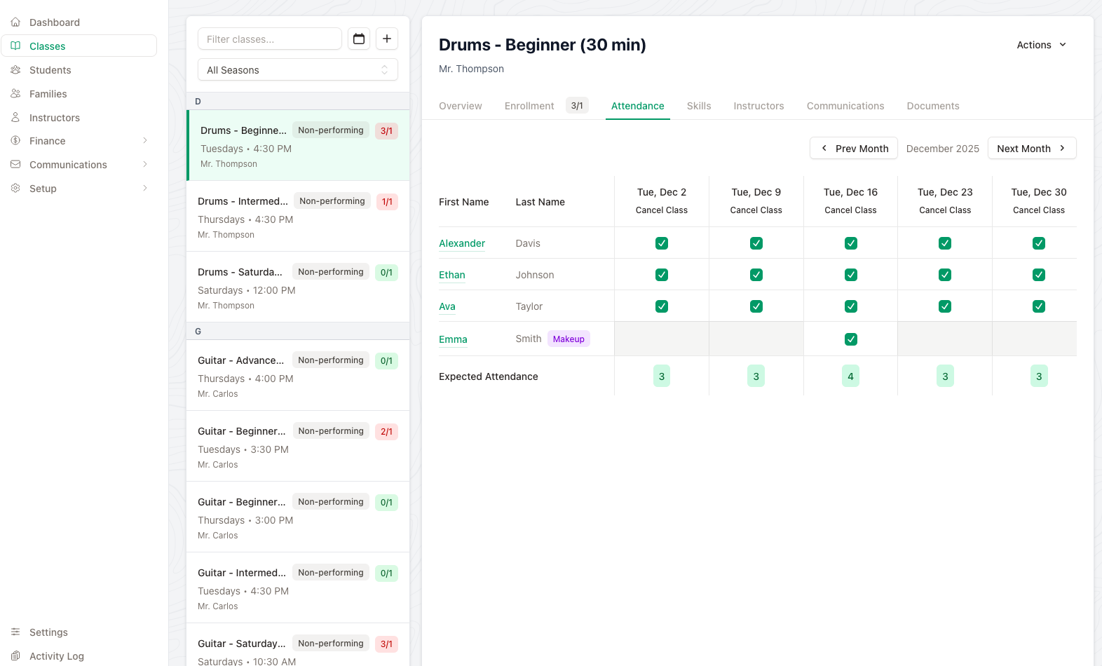The width and height of the screenshot is (1102, 666).
Task: Open student Ava's profile link
Action: click(447, 306)
